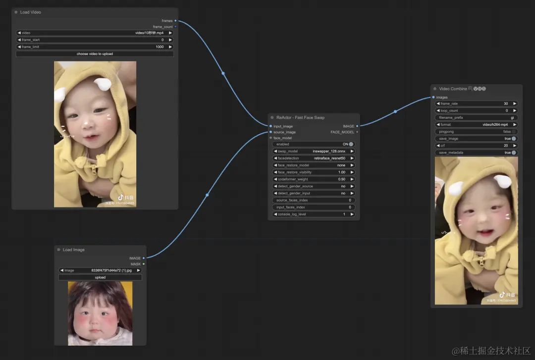535x360 pixels.
Task: Increase frame_limit with its right arrow
Action: pos(170,47)
